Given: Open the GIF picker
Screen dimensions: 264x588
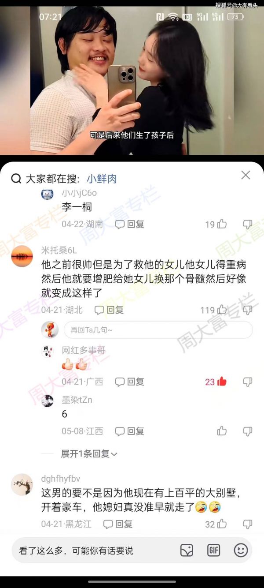Looking at the screenshot, I should pyautogui.click(x=213, y=550).
